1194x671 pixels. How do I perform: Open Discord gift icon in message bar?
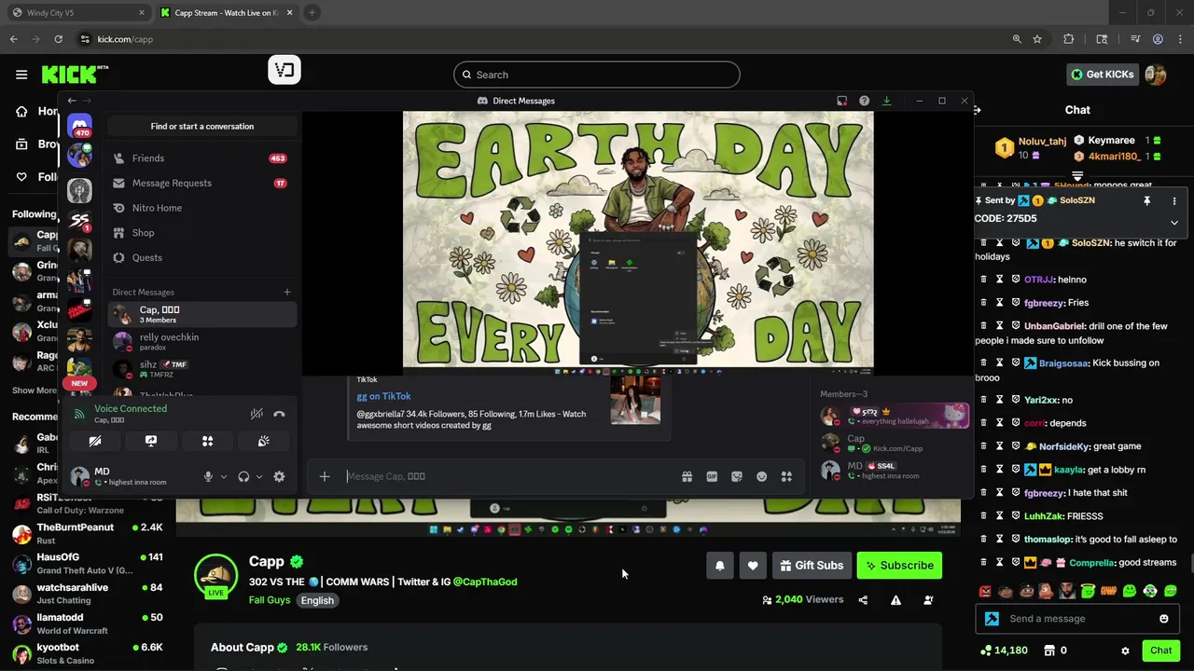click(x=687, y=476)
